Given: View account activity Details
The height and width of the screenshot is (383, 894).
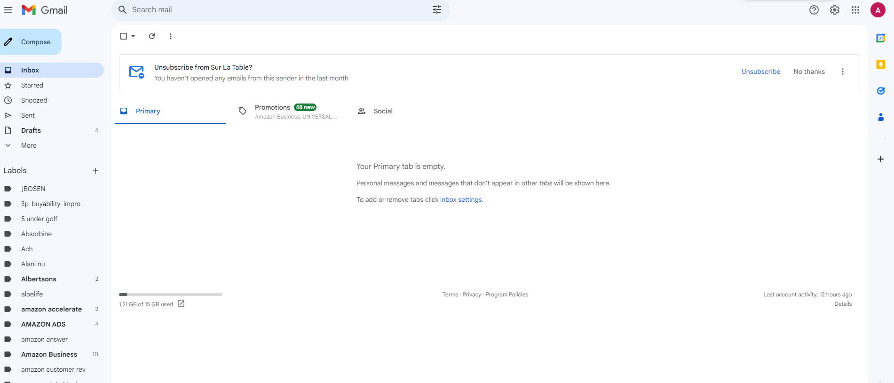Looking at the screenshot, I should 843,304.
